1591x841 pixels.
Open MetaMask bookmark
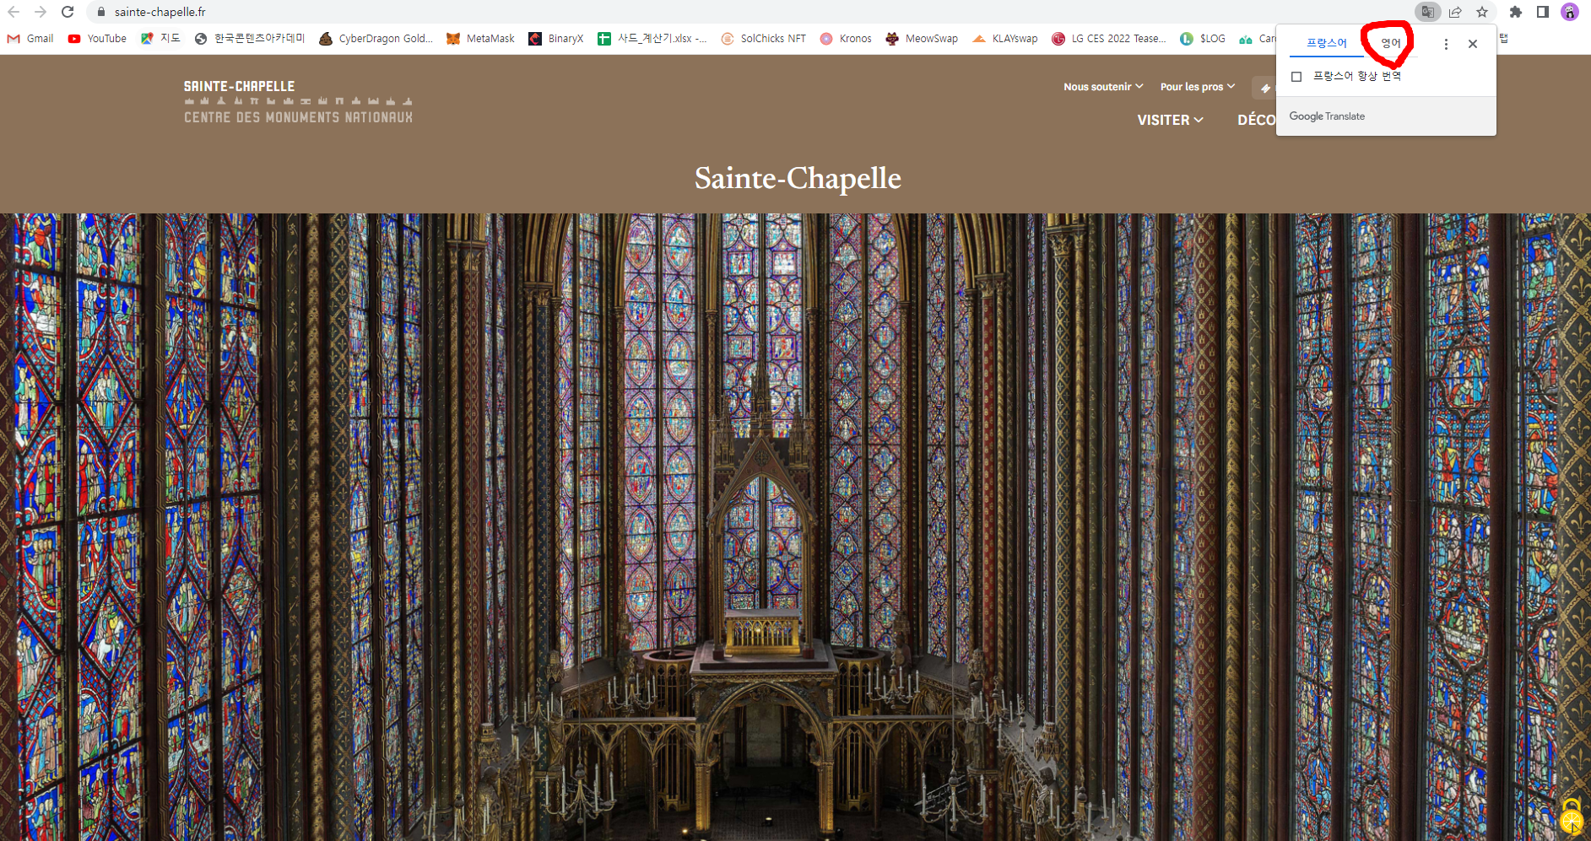click(x=480, y=39)
